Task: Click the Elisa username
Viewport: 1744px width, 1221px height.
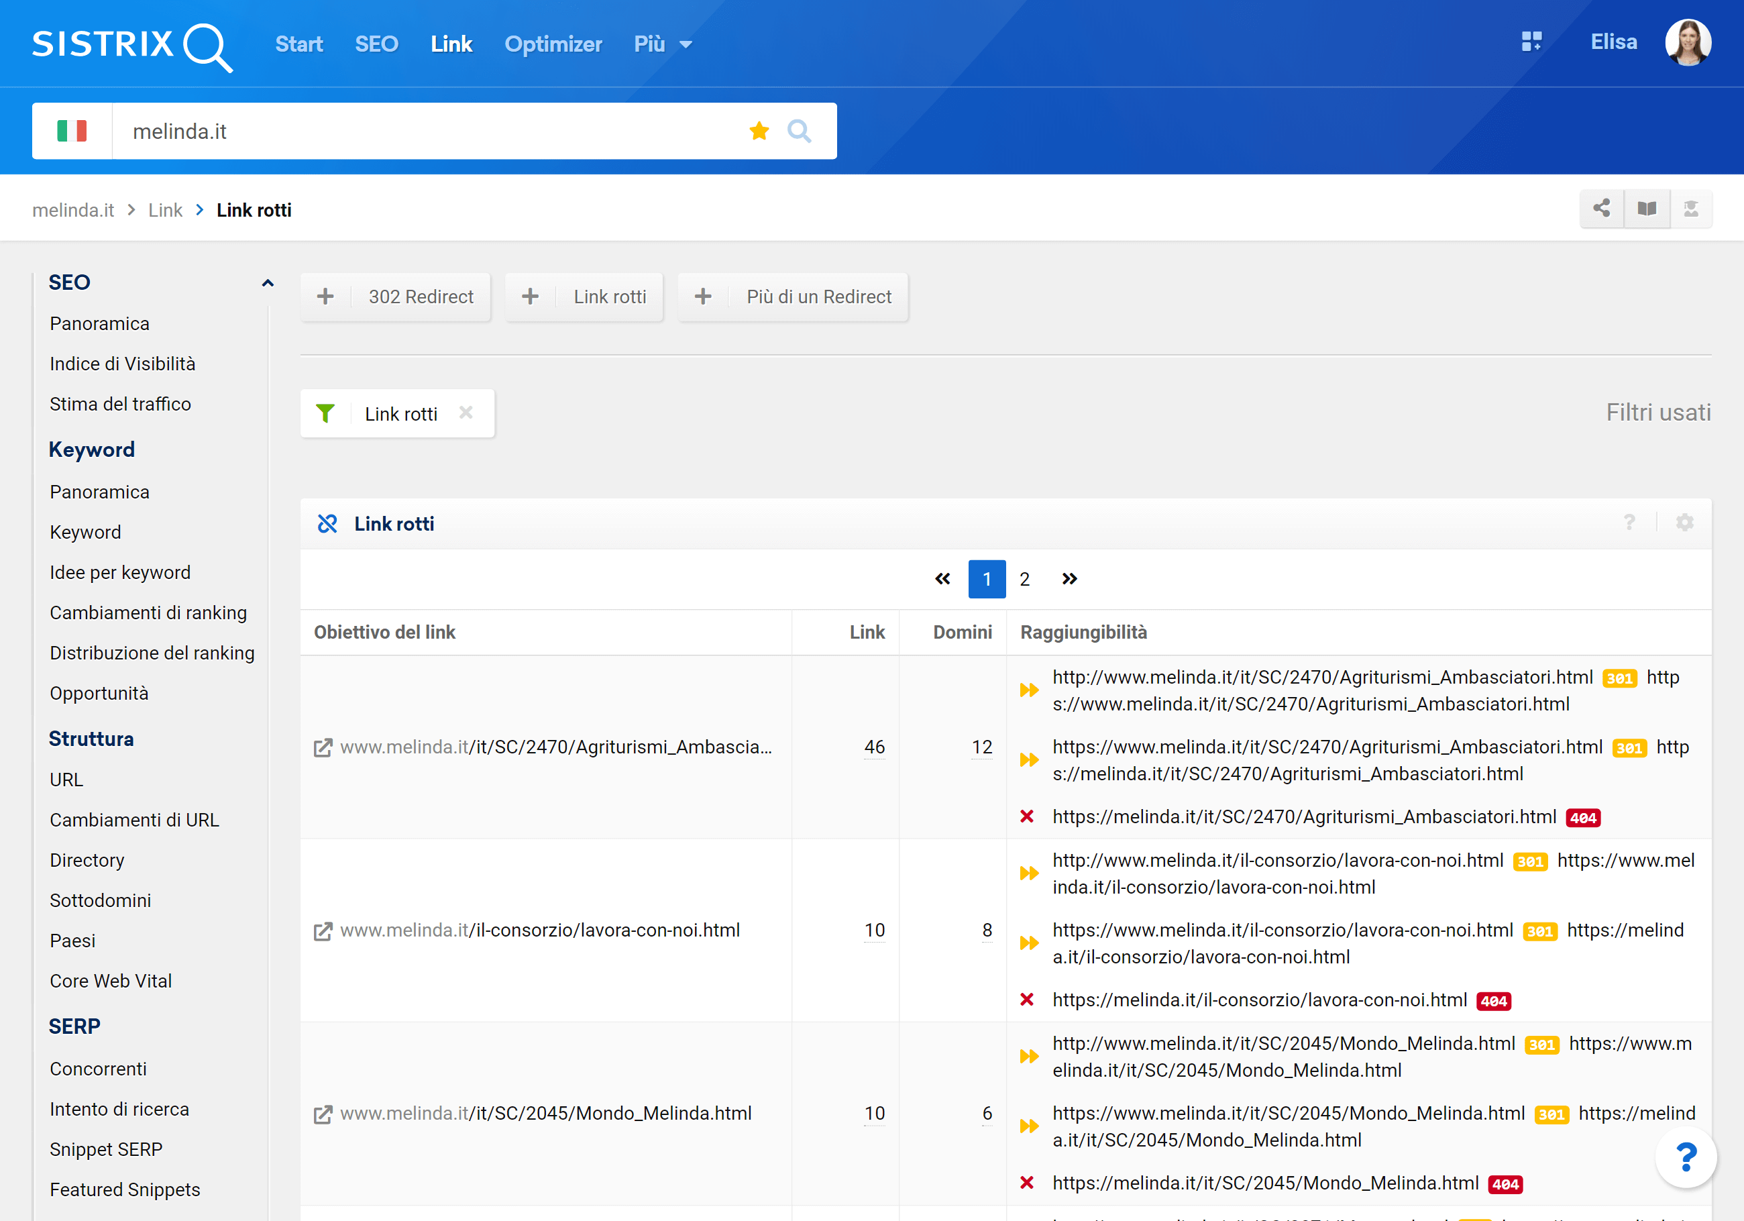Action: [1613, 42]
